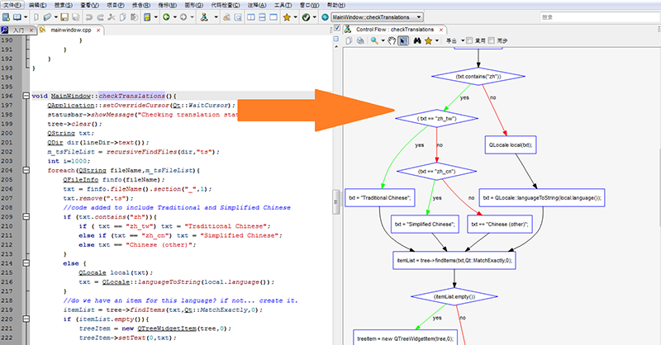661x345 pixels.
Task: Click the green back navigation arrow
Action: [167, 17]
